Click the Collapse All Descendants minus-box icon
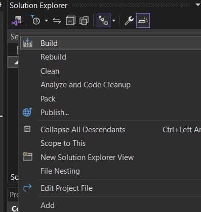This screenshot has width=201, height=212. [x=27, y=129]
